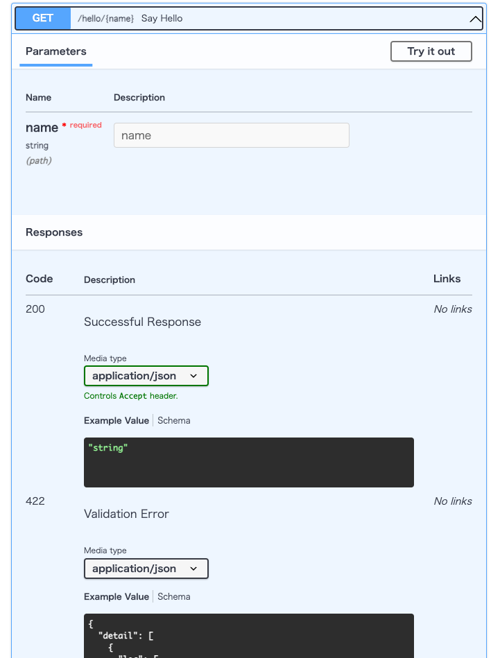
Task: Click the Say Hello summary text
Action: 162,19
